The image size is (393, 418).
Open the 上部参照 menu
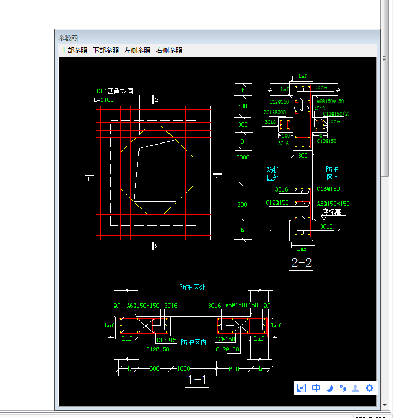point(74,50)
